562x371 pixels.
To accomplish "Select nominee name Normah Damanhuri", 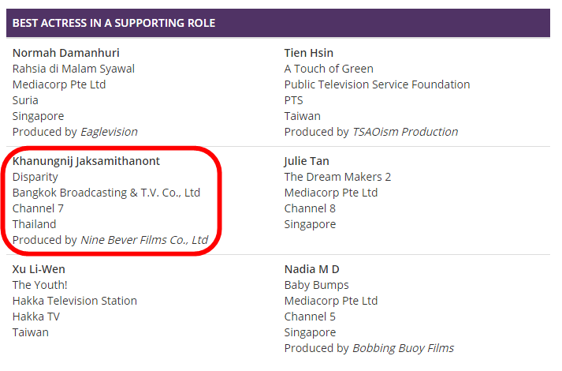I will coord(66,53).
